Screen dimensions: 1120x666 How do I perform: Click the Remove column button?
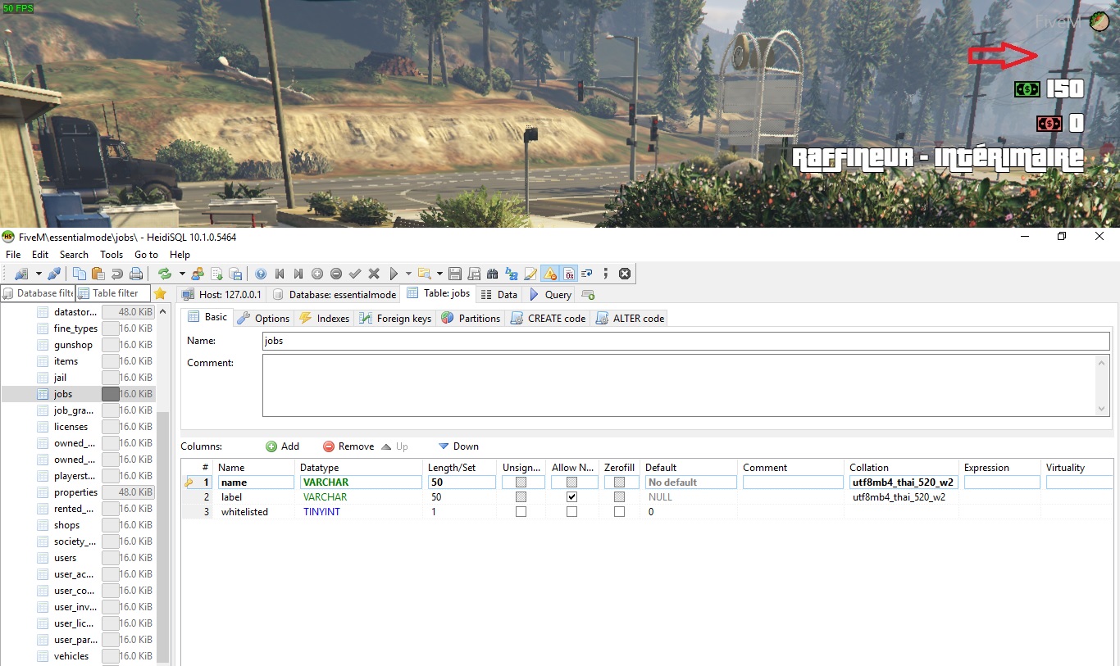[348, 446]
